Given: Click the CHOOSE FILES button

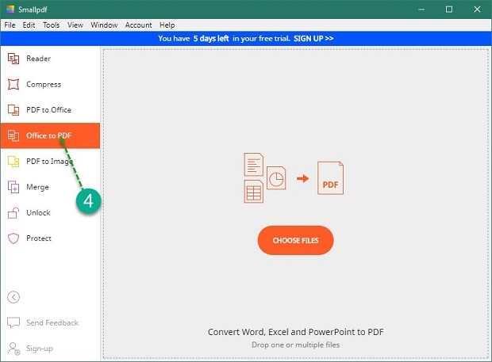Looking at the screenshot, I should click(295, 240).
